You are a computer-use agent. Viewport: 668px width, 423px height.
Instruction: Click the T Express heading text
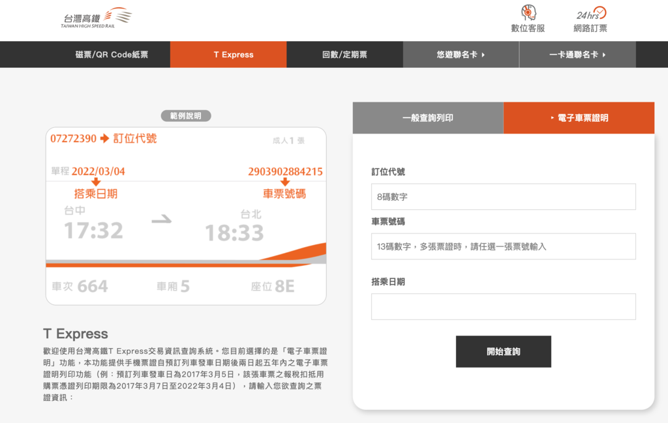point(76,334)
